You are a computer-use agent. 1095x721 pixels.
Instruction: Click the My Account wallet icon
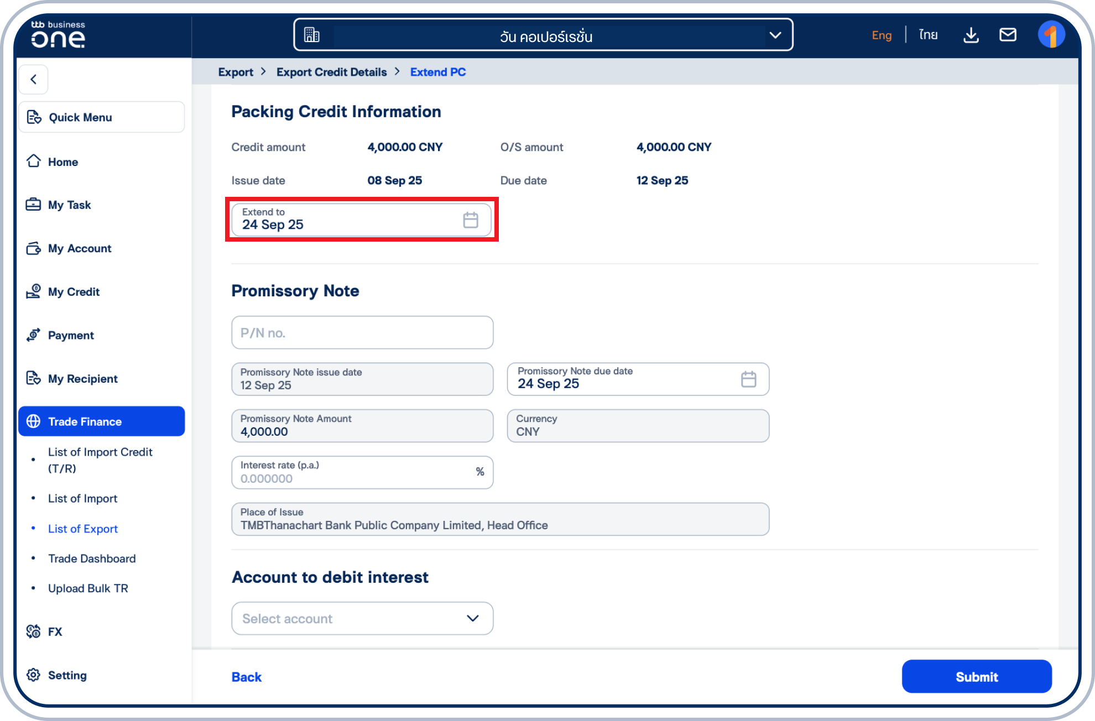tap(34, 248)
